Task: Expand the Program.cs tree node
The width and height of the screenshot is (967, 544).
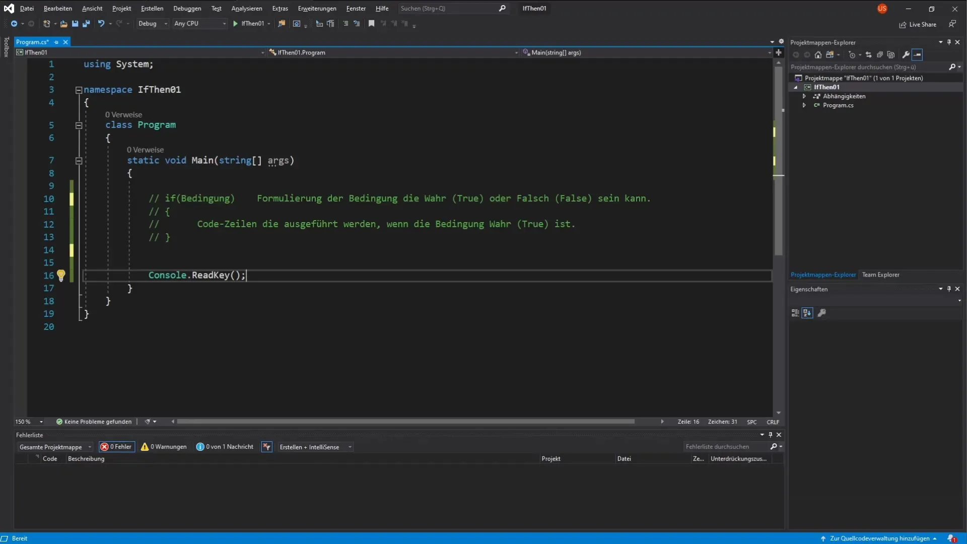Action: [x=804, y=105]
